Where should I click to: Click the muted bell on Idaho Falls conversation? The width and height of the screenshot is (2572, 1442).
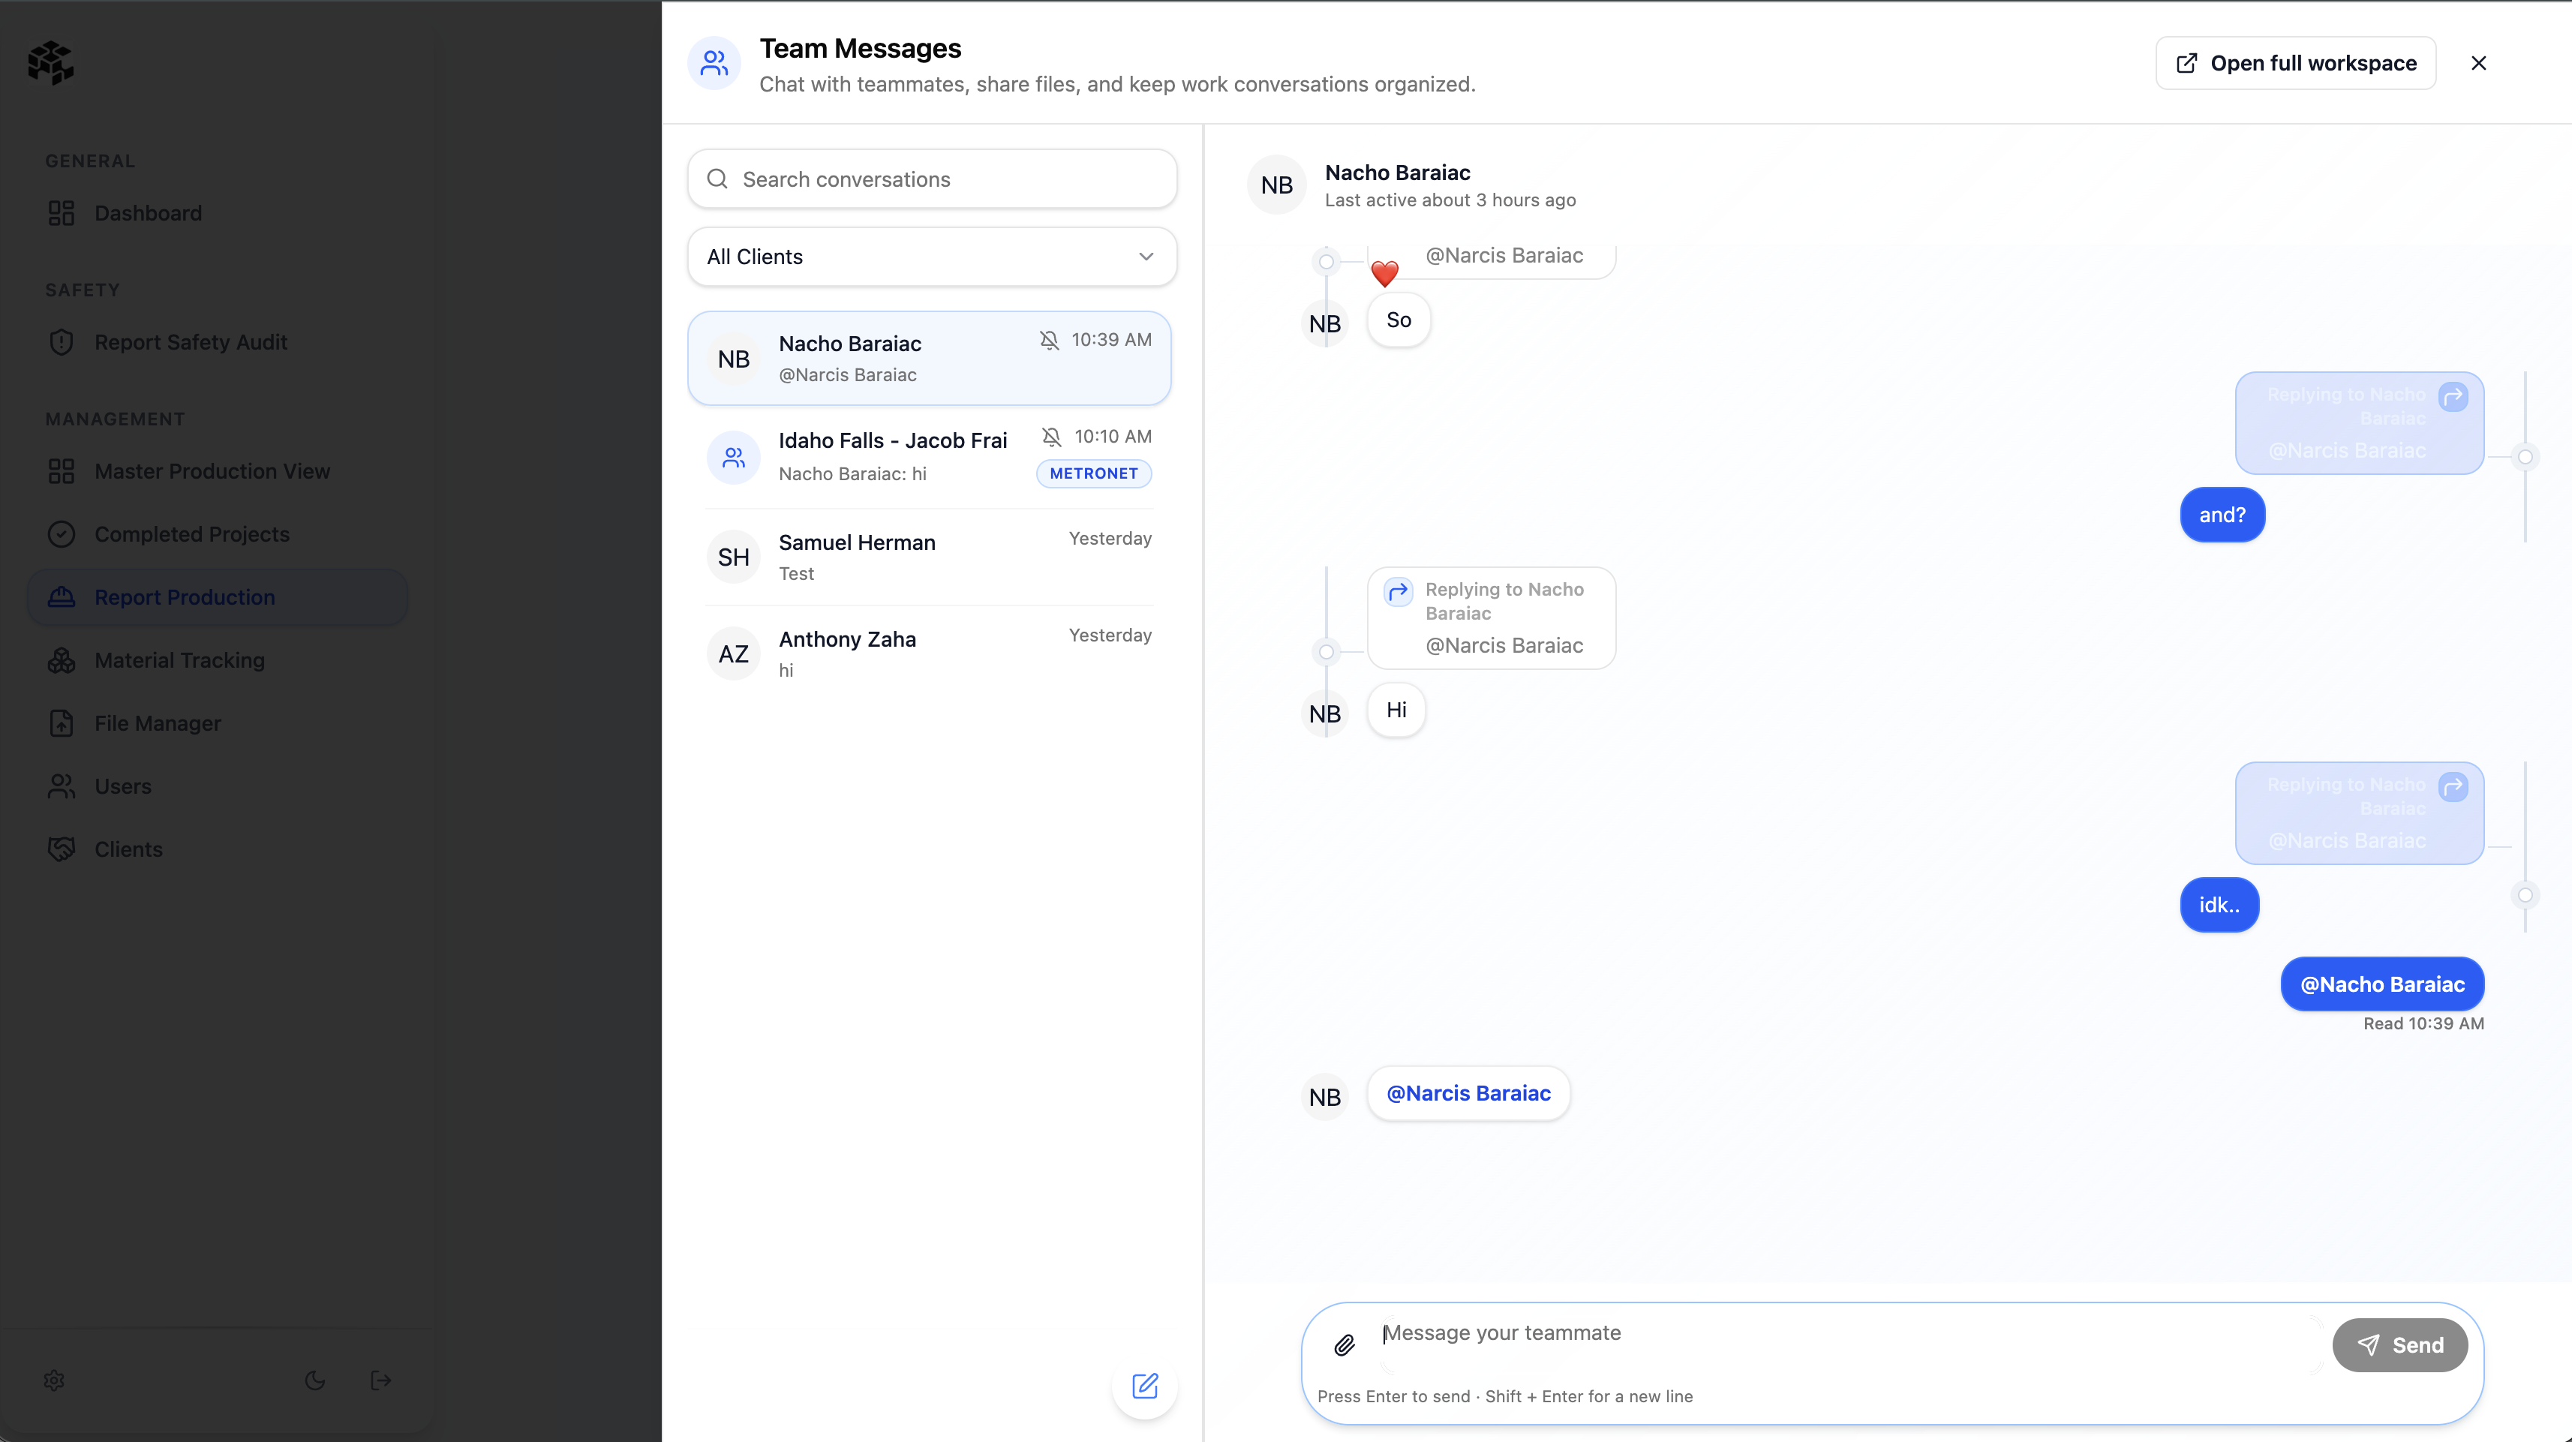[x=1051, y=437]
